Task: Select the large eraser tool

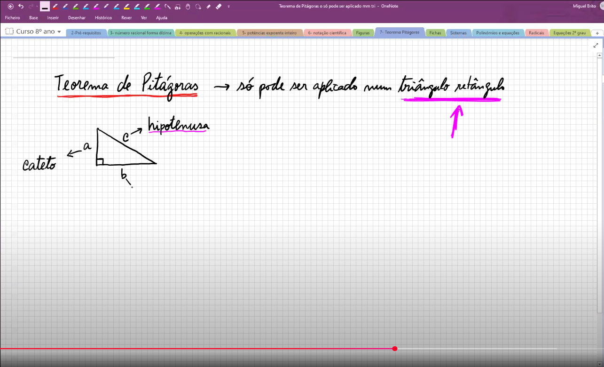Action: 219,7
